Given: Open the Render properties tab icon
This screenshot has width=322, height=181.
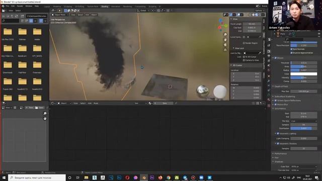Looking at the screenshot, I should [x=269, y=51].
